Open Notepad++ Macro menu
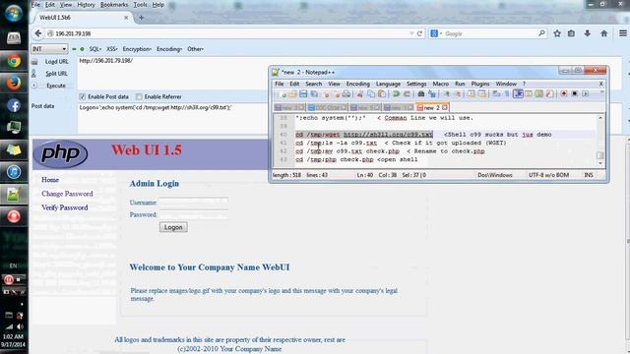The width and height of the screenshot is (630, 354). pyautogui.click(x=440, y=84)
